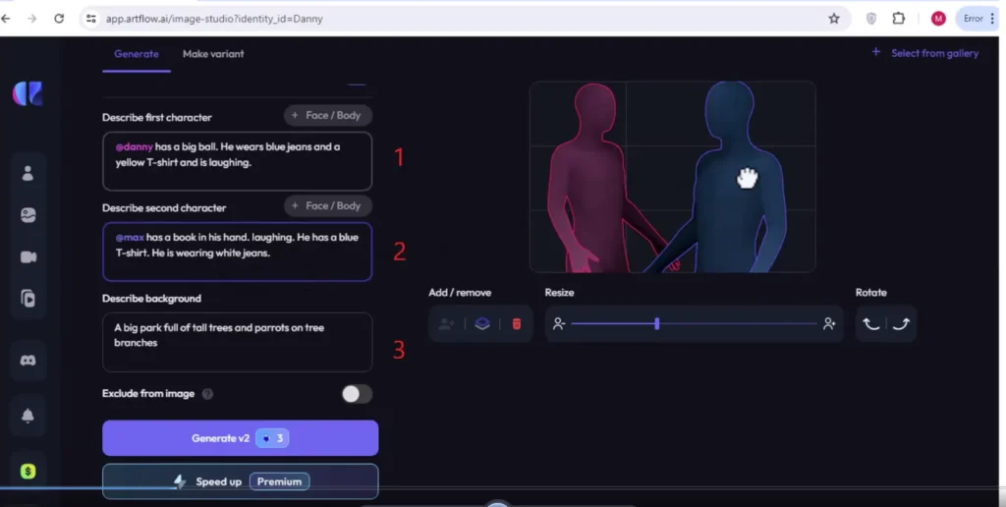Open the Discord sidebar icon
Screen dimensions: 1006x507
(x=28, y=360)
